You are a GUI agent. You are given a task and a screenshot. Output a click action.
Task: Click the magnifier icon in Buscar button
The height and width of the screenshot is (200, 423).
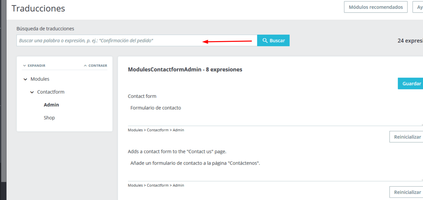click(265, 41)
